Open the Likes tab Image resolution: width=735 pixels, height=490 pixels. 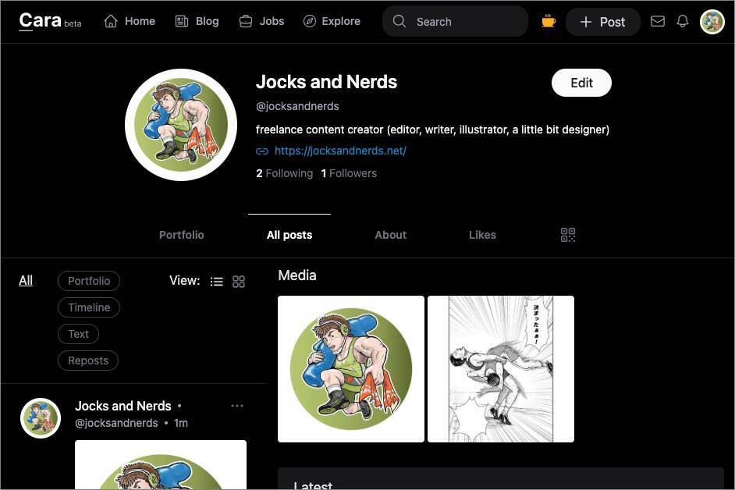tap(482, 235)
